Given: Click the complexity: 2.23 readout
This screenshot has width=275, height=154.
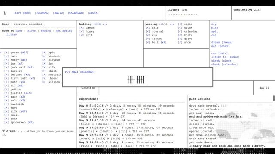Looking at the screenshot, I should pyautogui.click(x=247, y=10).
